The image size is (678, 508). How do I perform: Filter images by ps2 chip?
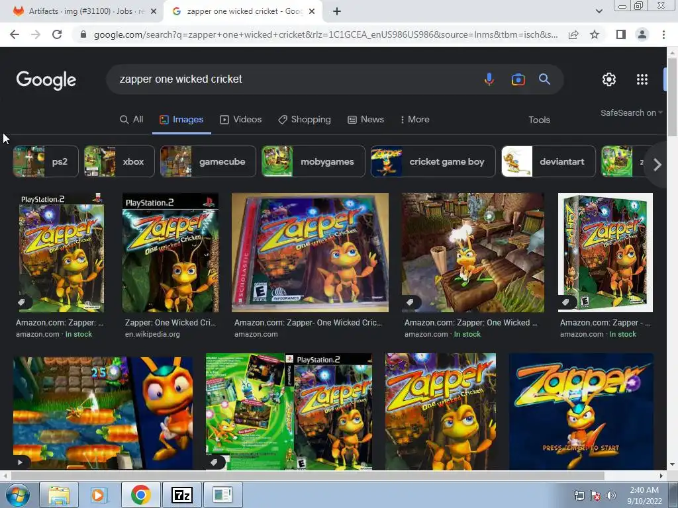tap(46, 161)
